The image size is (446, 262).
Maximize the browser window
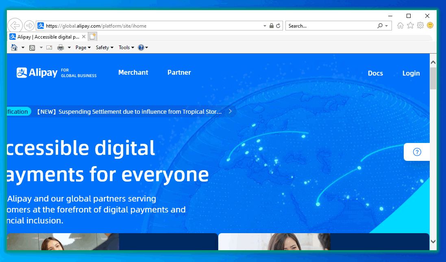coord(409,16)
